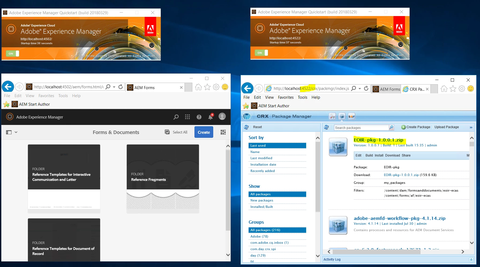
Task: Click the search packages magnifier icon
Action: (x=392, y=127)
